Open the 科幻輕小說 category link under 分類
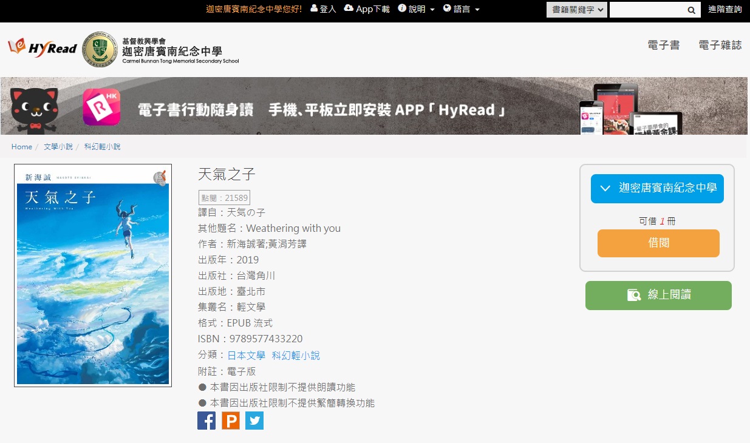The height and width of the screenshot is (443, 750). pos(296,356)
